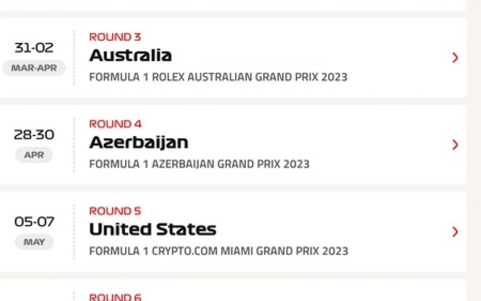
Task: Click the APR month badge
Action: [34, 155]
